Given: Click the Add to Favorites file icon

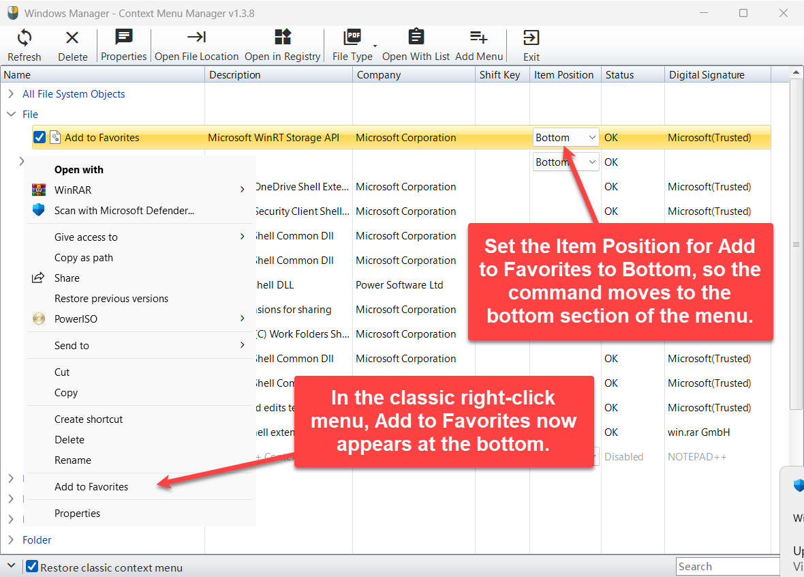Looking at the screenshot, I should [x=55, y=138].
